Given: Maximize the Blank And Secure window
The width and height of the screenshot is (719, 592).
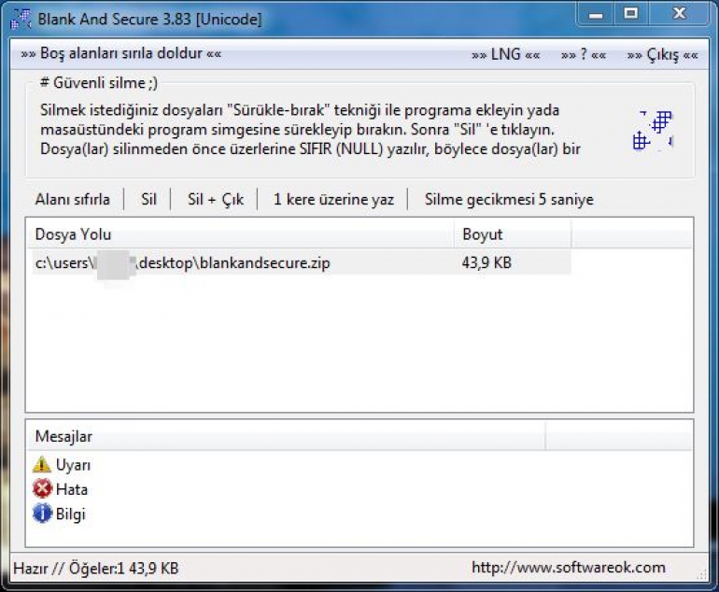Looking at the screenshot, I should tap(631, 14).
